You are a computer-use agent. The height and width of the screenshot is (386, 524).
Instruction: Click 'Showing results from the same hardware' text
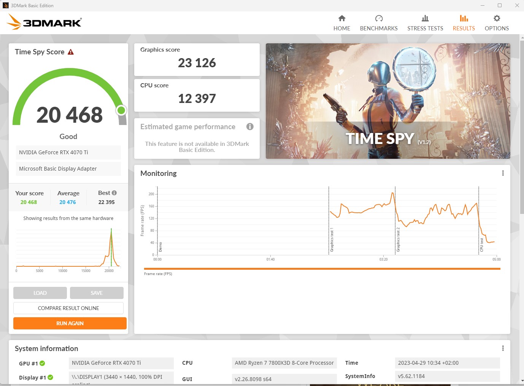(68, 218)
